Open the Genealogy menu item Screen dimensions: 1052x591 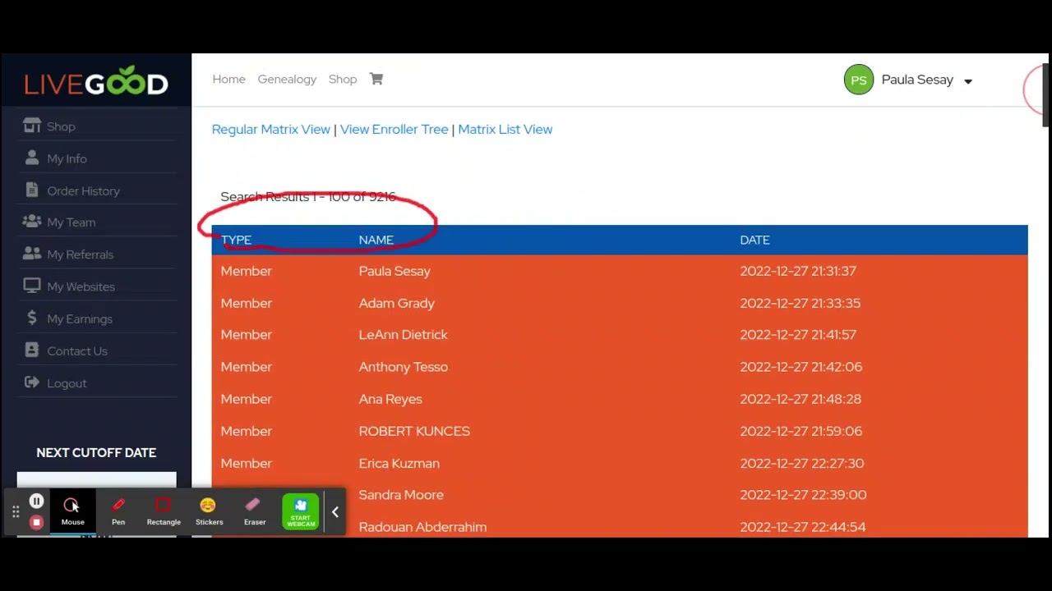click(287, 79)
